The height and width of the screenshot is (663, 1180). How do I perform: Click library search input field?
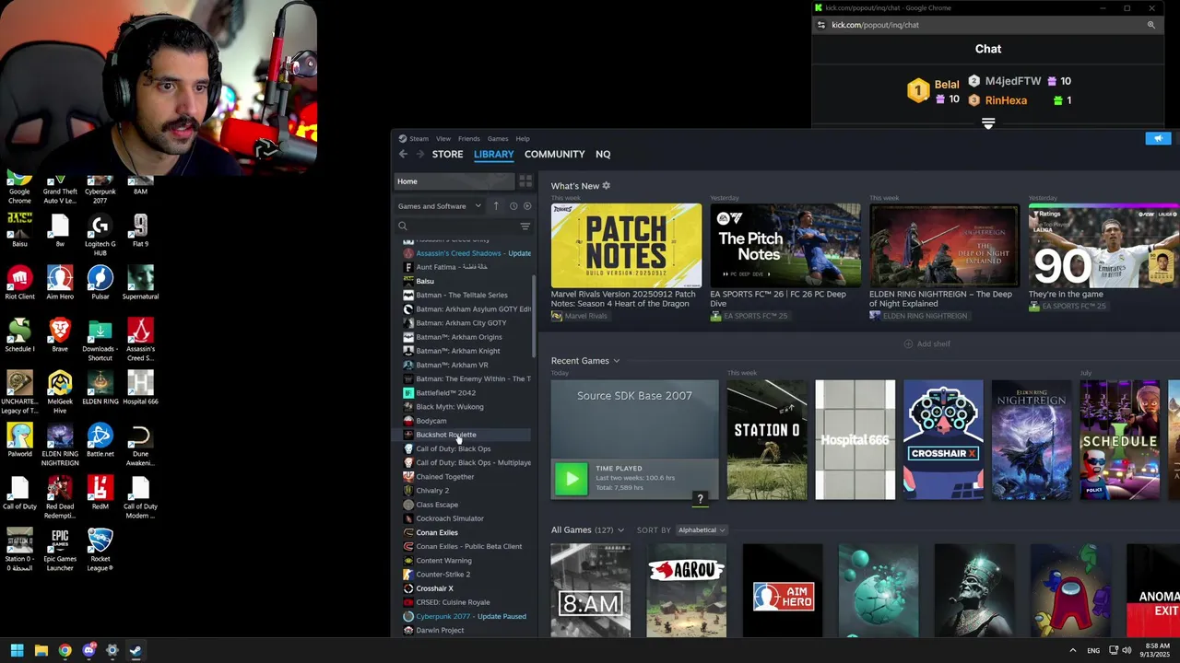coord(456,227)
